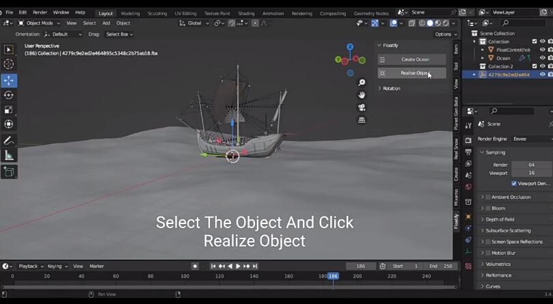Viewport: 553px width, 304px height.
Task: Click the Realise Object button
Action: (x=412, y=73)
